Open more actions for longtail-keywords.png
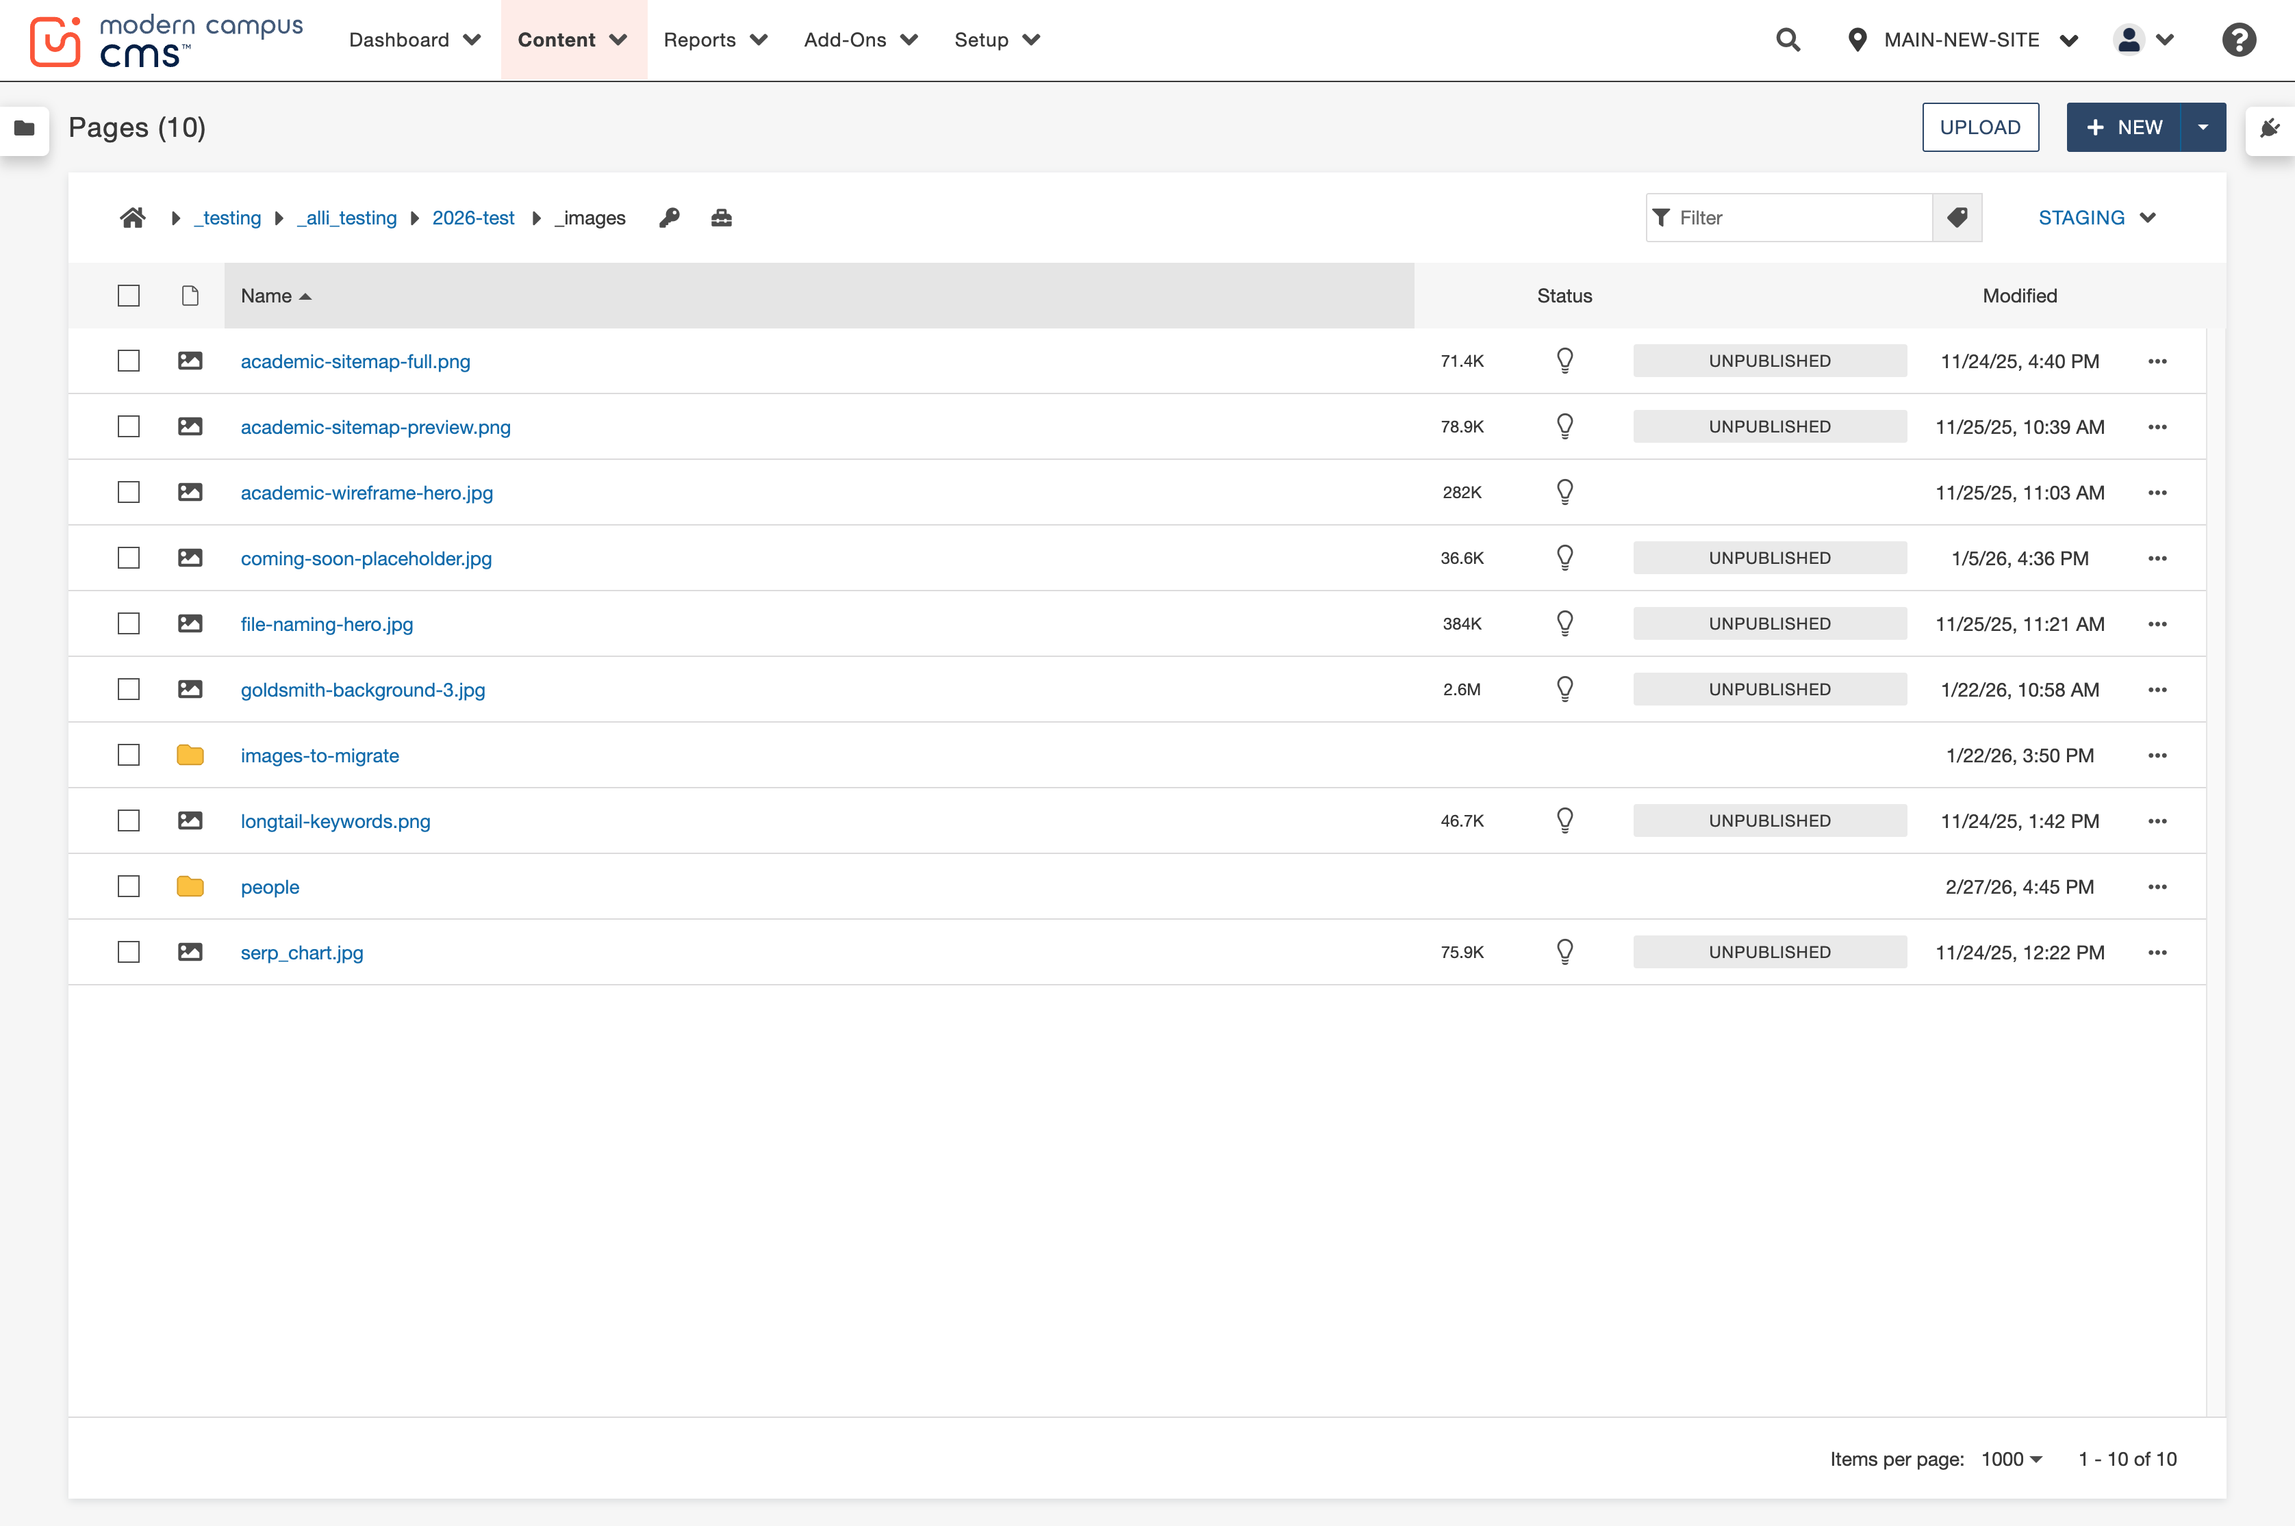The height and width of the screenshot is (1526, 2295). pos(2157,821)
